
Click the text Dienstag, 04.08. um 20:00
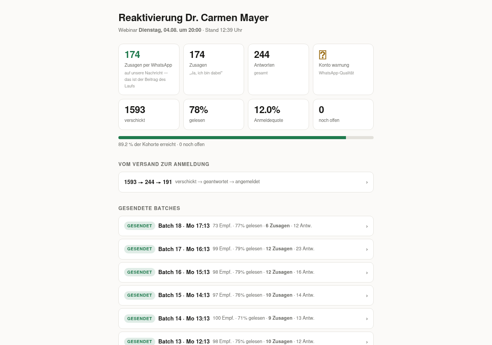coord(170,30)
